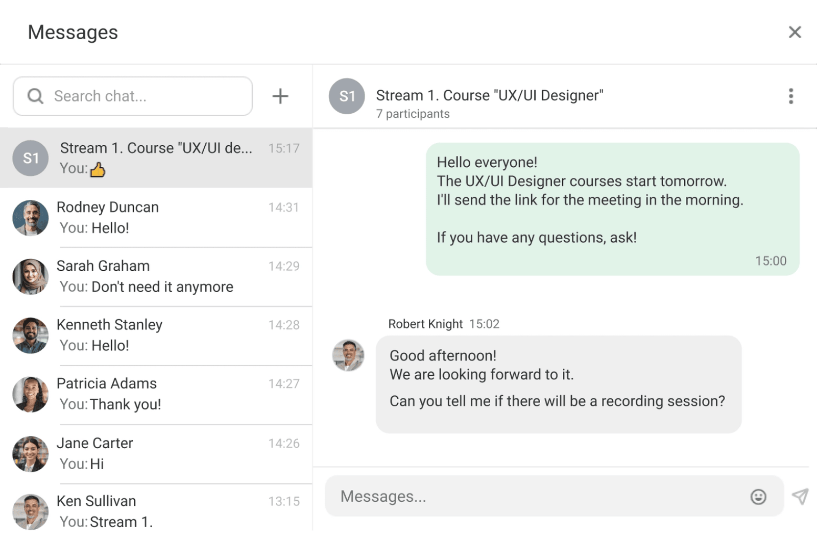
Task: Open the search chat magnifier icon
Action: (x=35, y=95)
